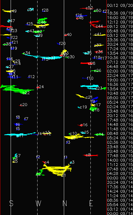Click the green c18 feature

point(93,109)
